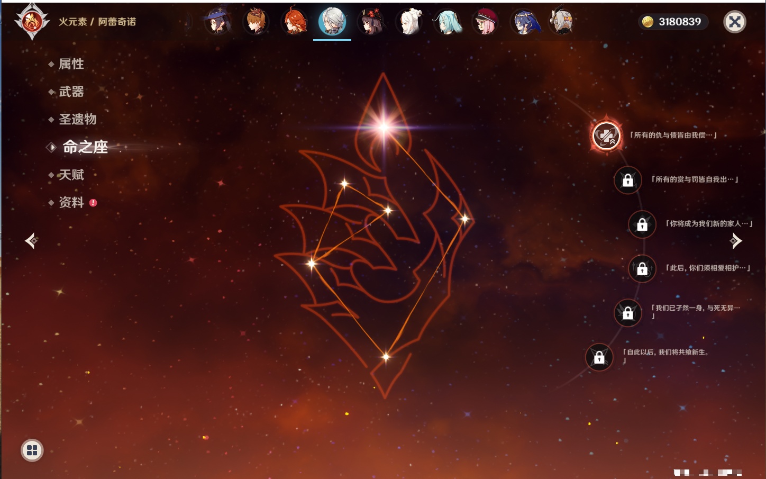The width and height of the screenshot is (766, 479).
Task: Open the grid menu button at bottom left
Action: tap(32, 450)
